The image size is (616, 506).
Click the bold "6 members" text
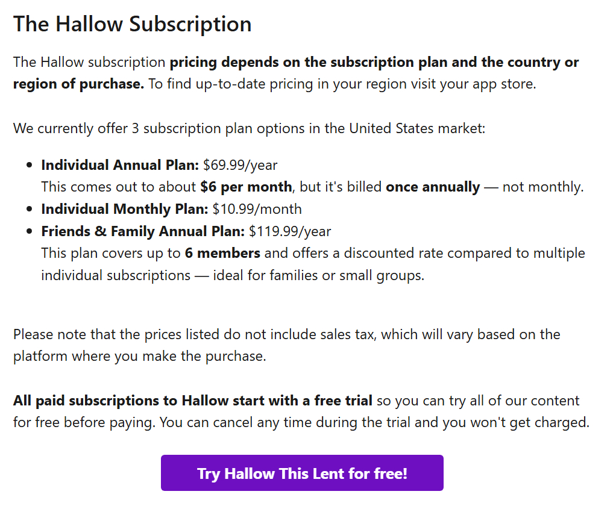pos(222,253)
